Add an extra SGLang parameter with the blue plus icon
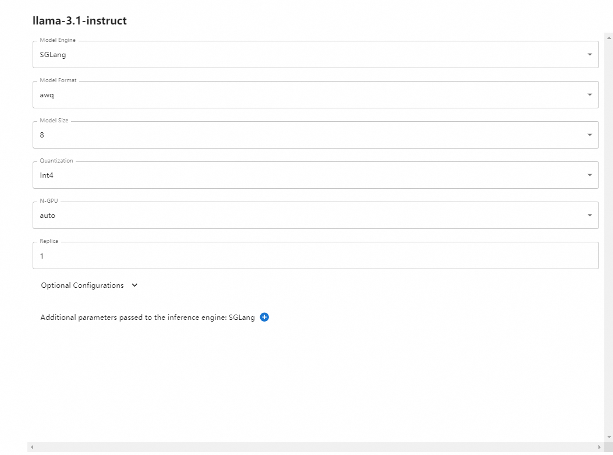Screen dimensions: 613x455 coord(264,318)
